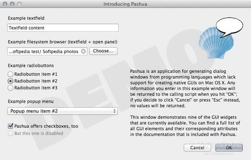
Task: Click the "Introducing Pashua" title bar
Action: 125,4
